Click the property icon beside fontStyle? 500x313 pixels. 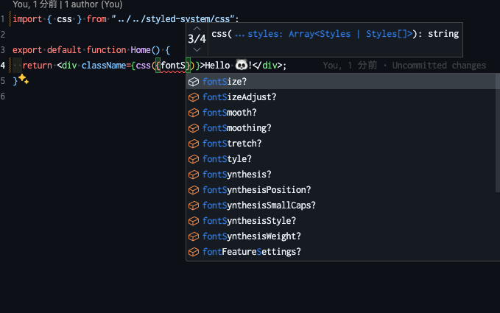tap(194, 159)
